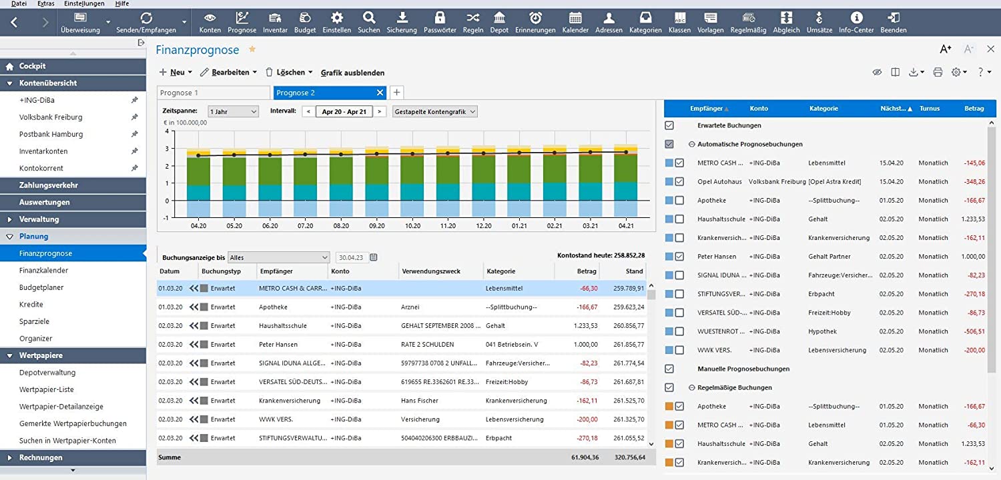Open the Kalender toolbar icon
This screenshot has width=1001, height=480.
click(575, 18)
